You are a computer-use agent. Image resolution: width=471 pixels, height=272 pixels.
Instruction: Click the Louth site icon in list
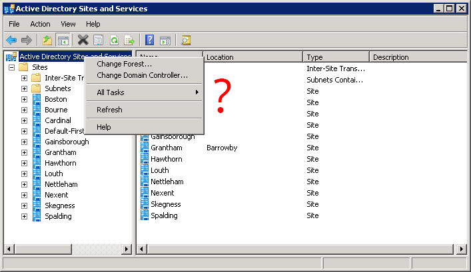[x=145, y=170]
